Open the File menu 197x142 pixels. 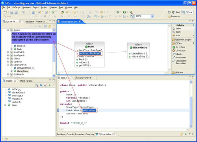click(x=3, y=7)
